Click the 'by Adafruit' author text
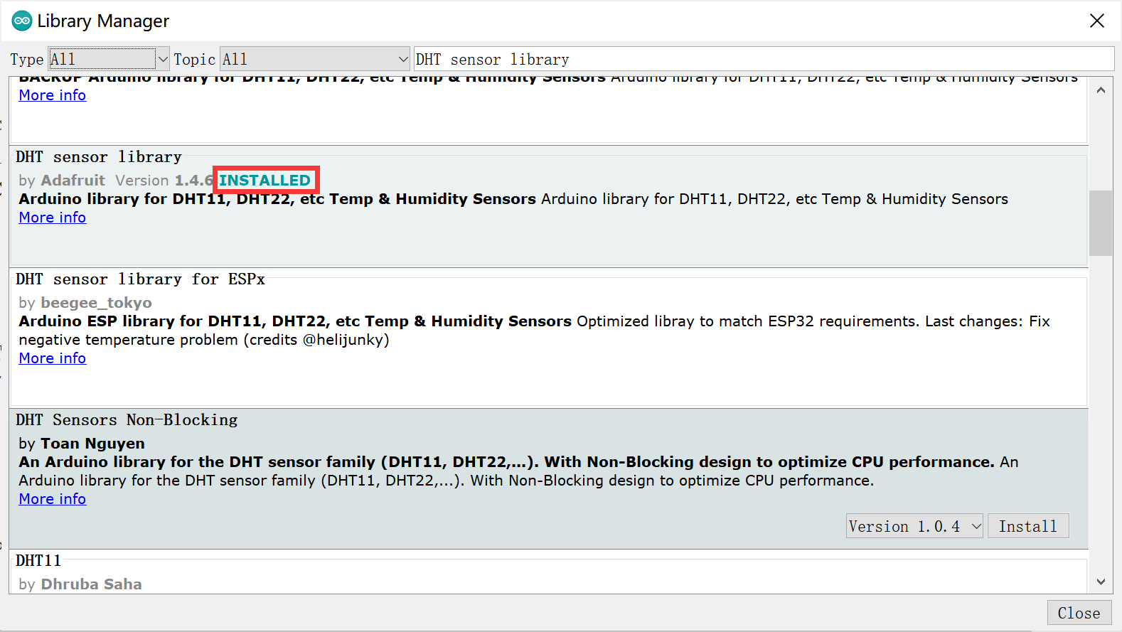Screen dimensions: 1122x632 [62, 181]
